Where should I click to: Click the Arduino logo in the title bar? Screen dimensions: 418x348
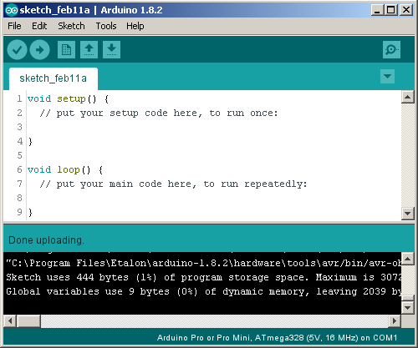(x=12, y=10)
